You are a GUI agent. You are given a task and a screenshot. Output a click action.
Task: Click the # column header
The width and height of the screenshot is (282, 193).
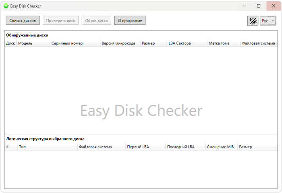11,147
